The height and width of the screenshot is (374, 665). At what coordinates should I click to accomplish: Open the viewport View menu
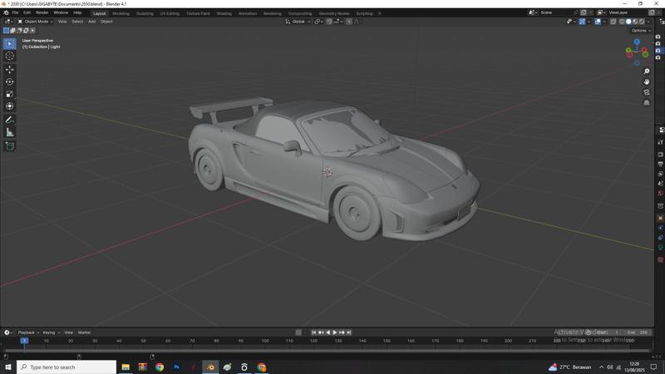[62, 22]
